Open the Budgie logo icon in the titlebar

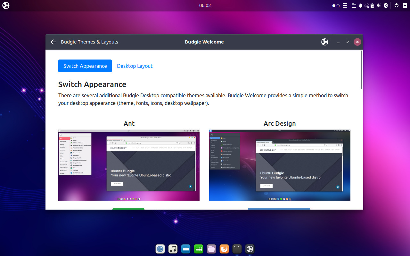(x=324, y=42)
